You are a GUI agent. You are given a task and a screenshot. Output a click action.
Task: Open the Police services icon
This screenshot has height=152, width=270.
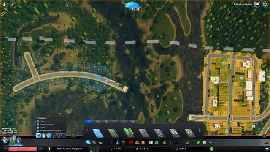[x=143, y=143]
